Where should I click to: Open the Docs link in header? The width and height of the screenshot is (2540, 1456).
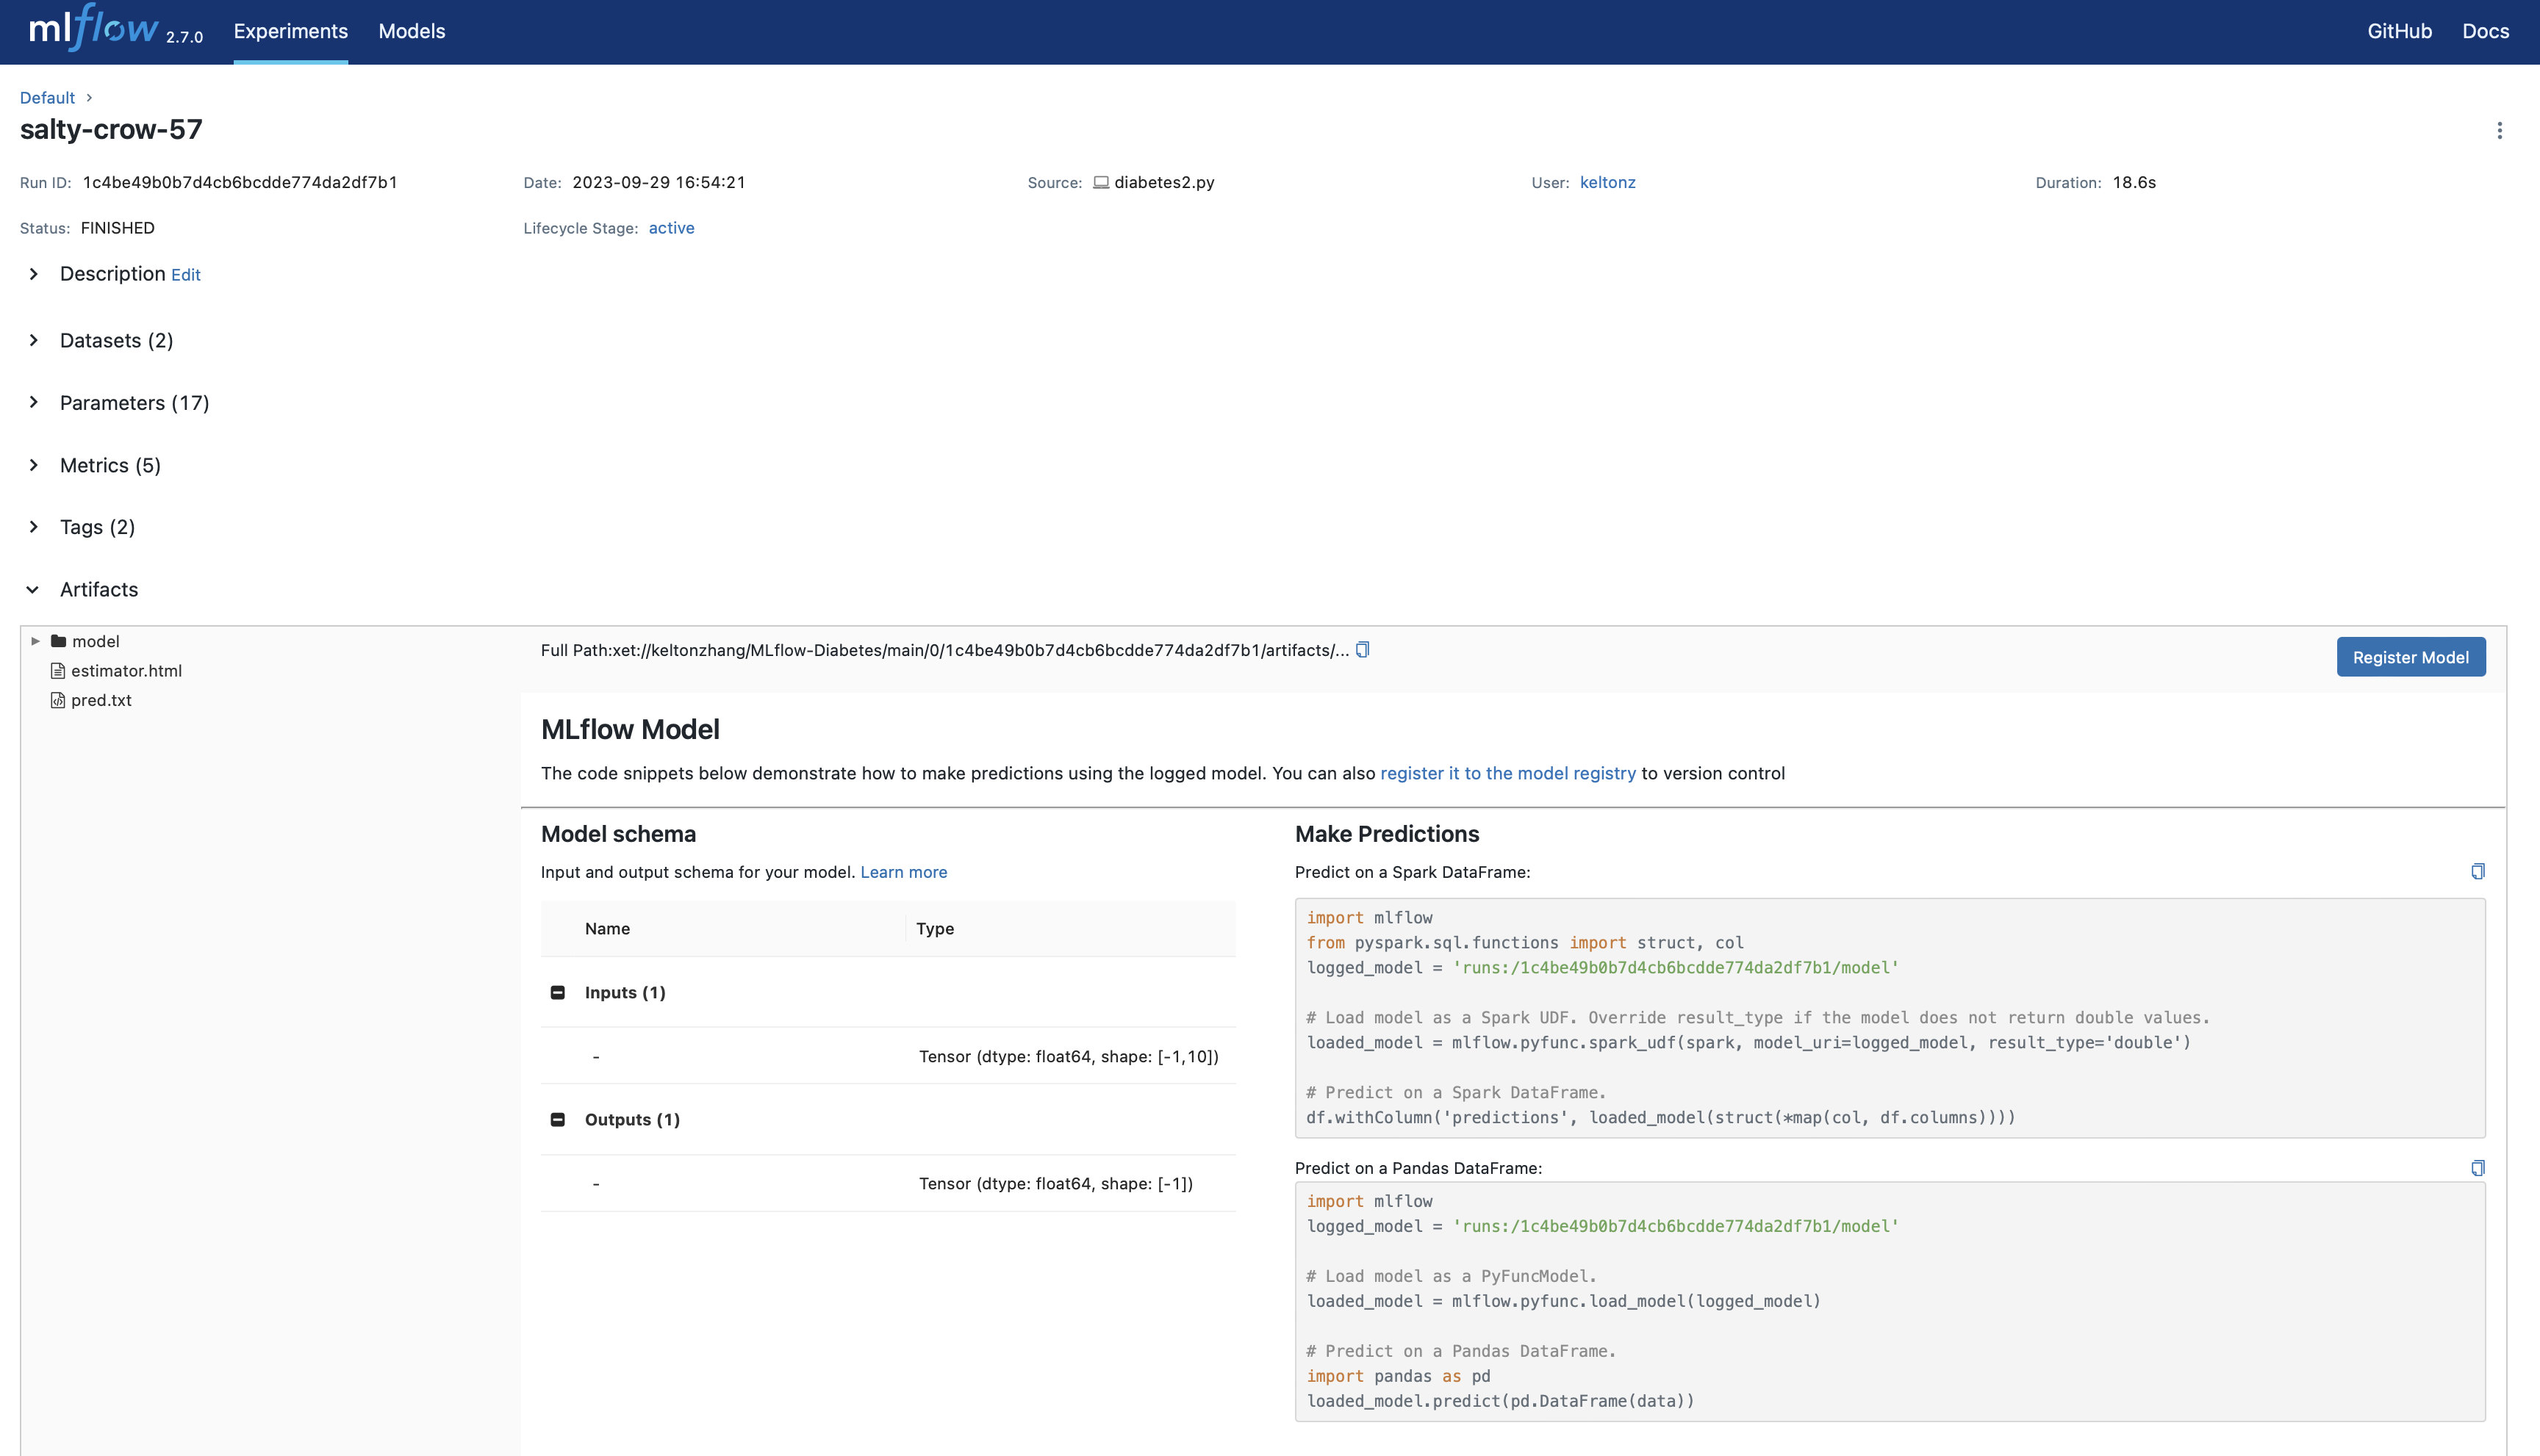point(2485,31)
